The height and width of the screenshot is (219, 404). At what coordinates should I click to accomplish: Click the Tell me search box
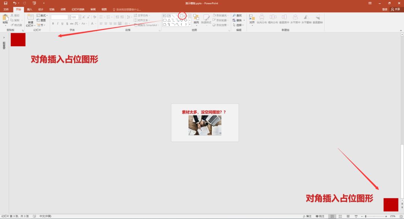click(x=127, y=9)
